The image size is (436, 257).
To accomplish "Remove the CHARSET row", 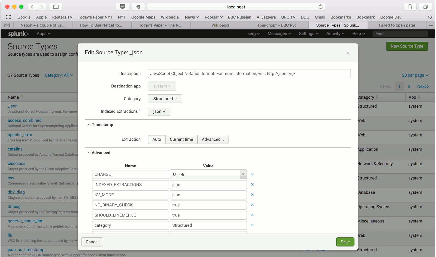I will click(252, 174).
